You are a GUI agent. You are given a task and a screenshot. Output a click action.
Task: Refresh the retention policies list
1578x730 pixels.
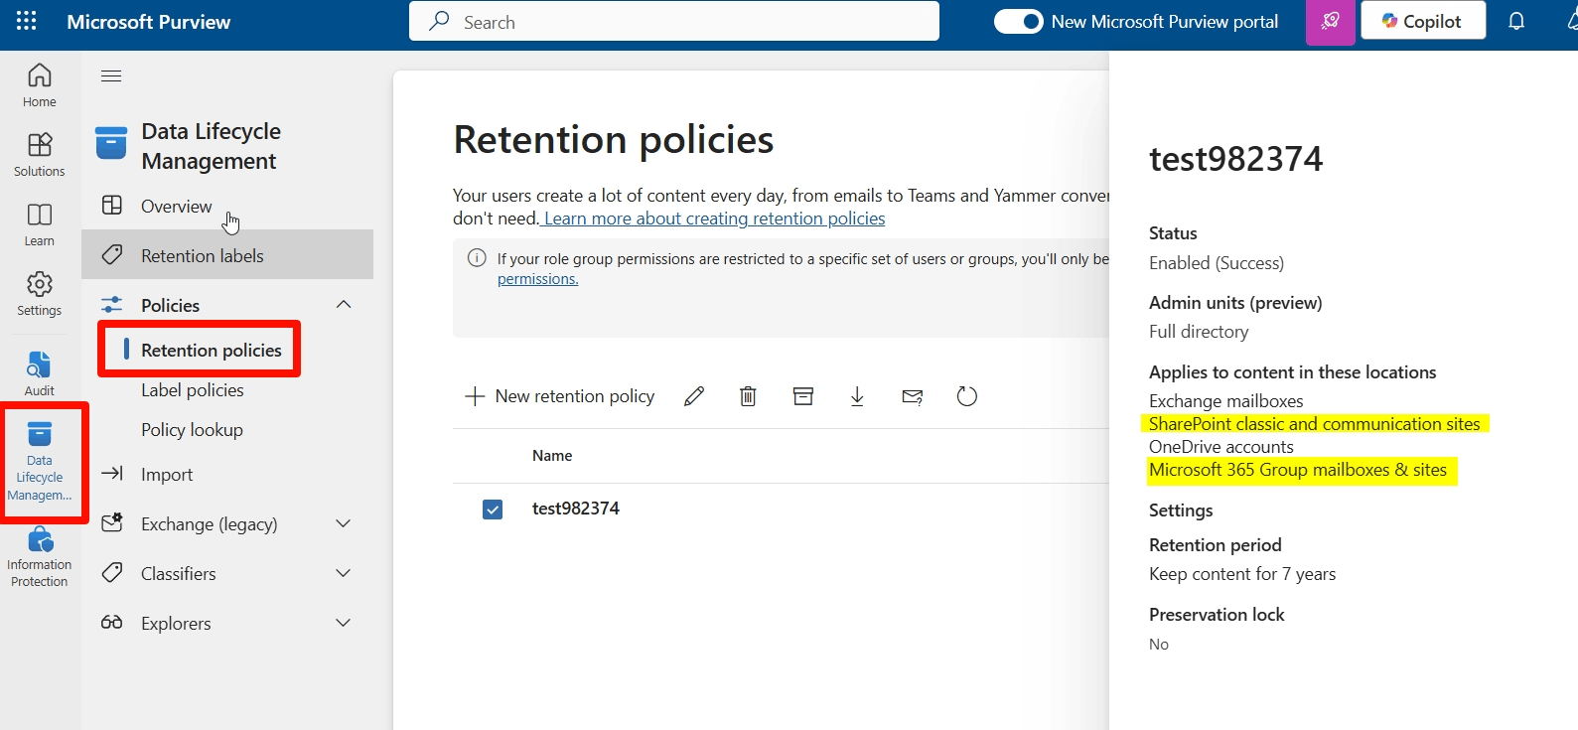point(967,396)
